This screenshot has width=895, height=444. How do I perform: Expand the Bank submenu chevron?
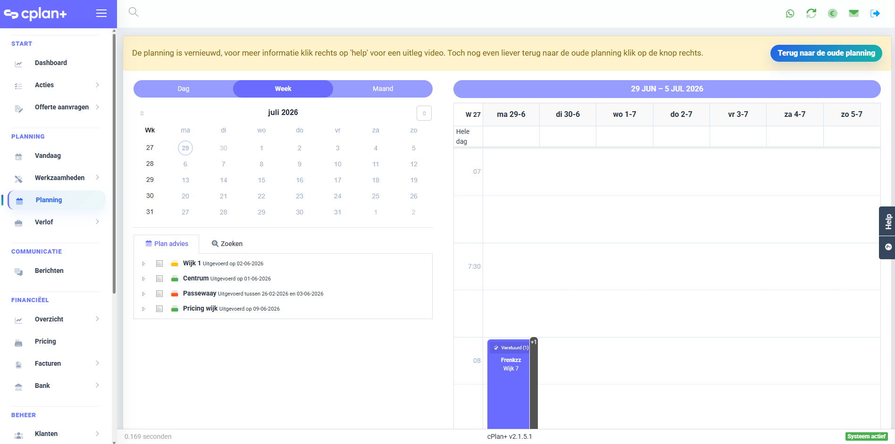[x=97, y=385]
